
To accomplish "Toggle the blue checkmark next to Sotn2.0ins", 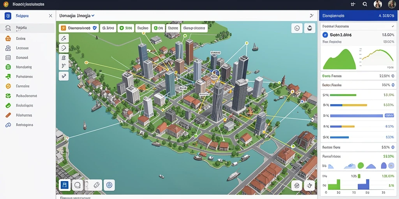I will (x=325, y=35).
